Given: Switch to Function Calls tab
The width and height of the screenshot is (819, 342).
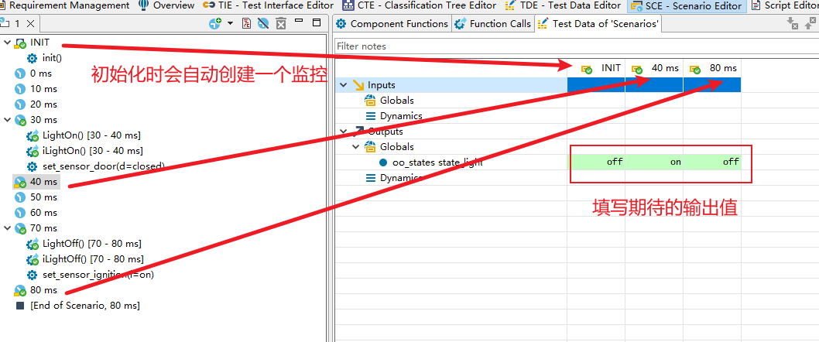Looking at the screenshot, I should click(493, 23).
